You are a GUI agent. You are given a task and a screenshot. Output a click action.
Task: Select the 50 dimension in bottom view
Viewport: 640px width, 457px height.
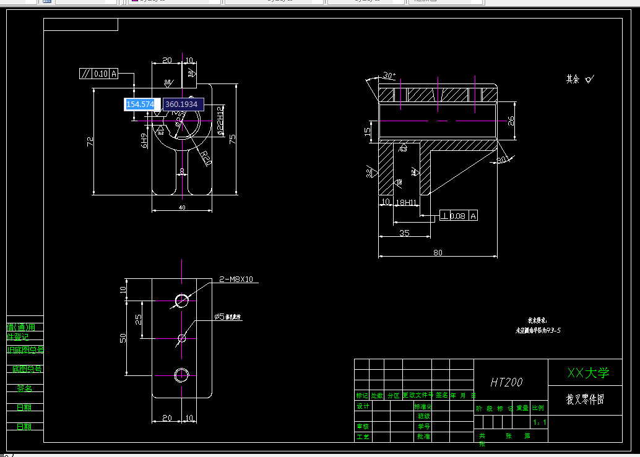point(123,338)
